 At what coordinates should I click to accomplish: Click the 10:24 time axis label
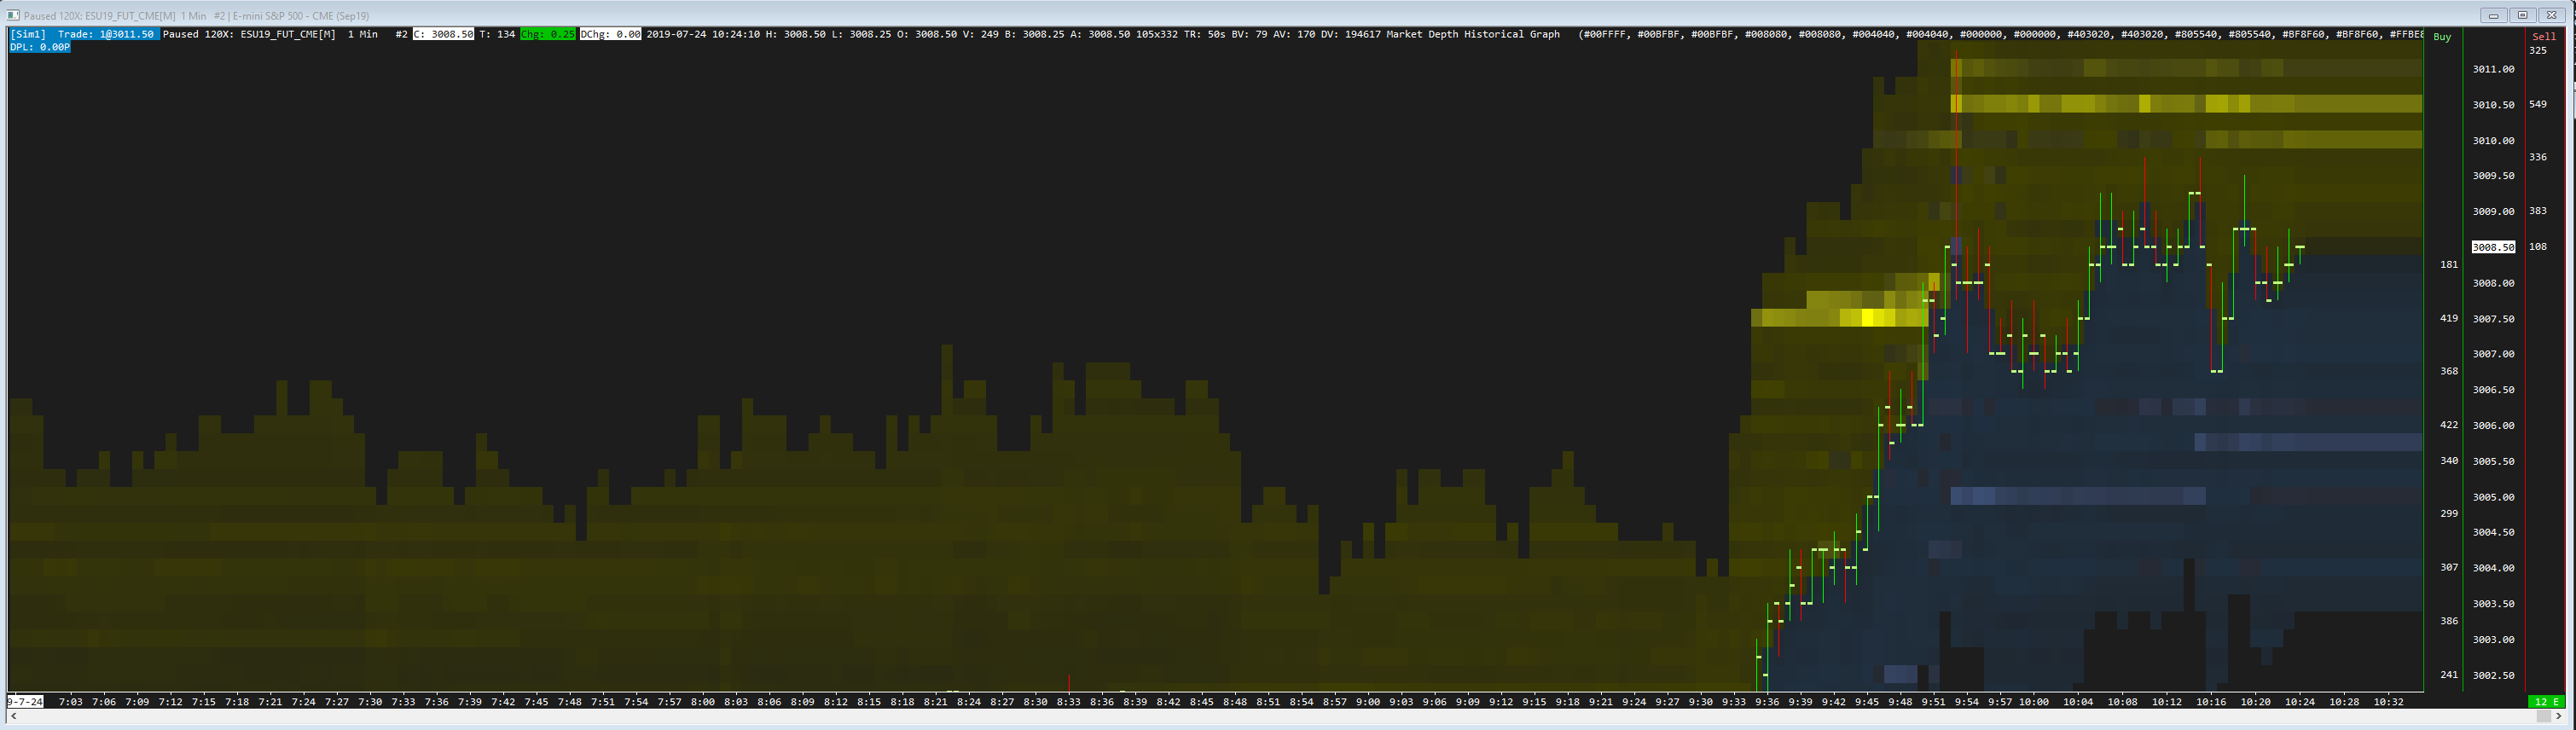click(x=2299, y=702)
